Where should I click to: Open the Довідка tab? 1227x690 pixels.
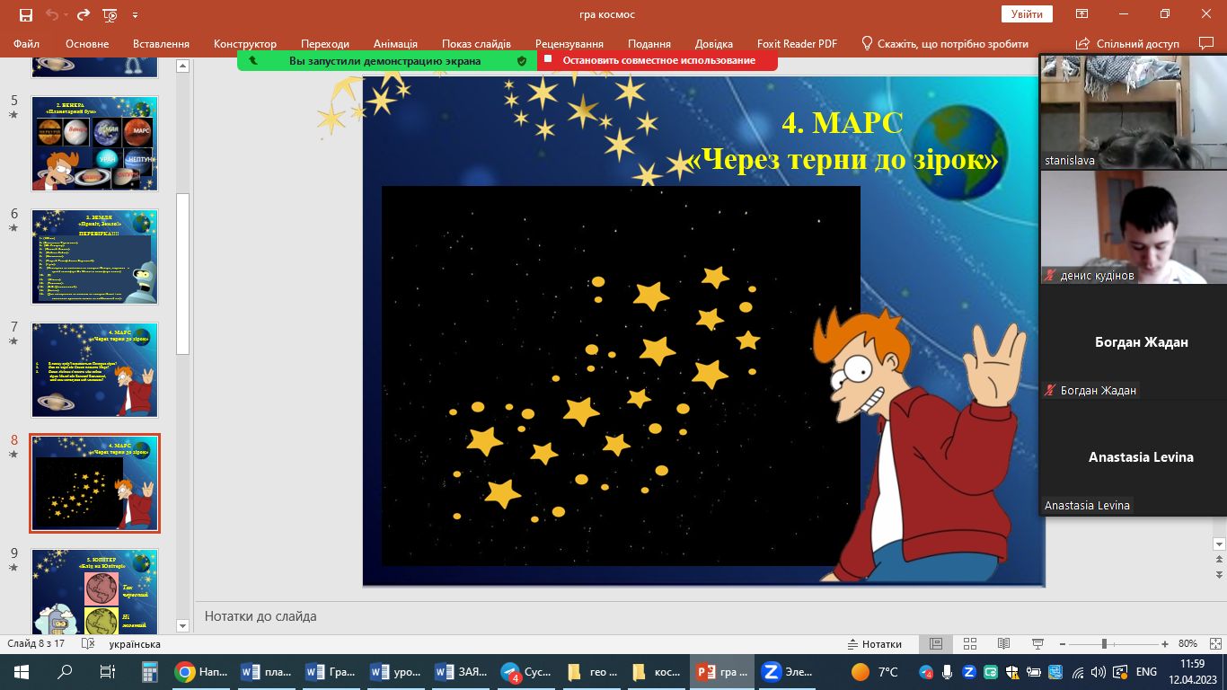[x=714, y=44]
